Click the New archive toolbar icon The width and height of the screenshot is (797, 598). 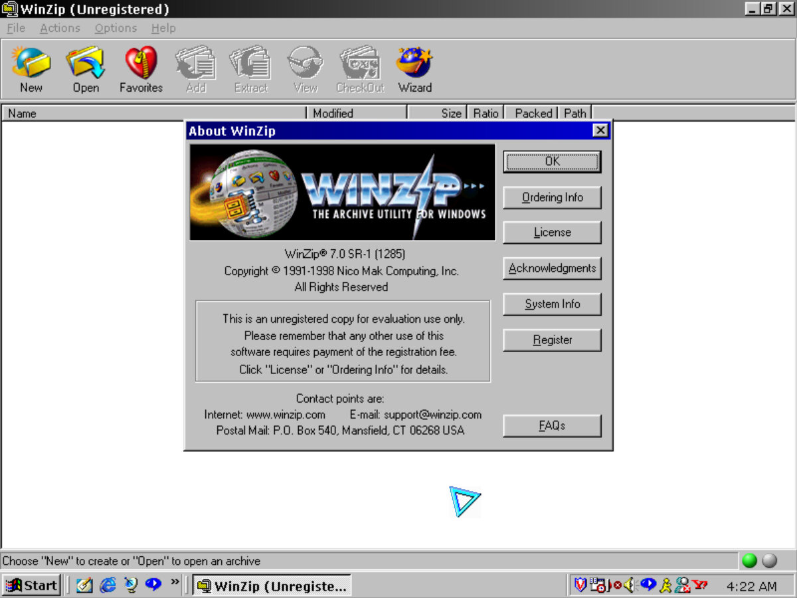(x=31, y=69)
